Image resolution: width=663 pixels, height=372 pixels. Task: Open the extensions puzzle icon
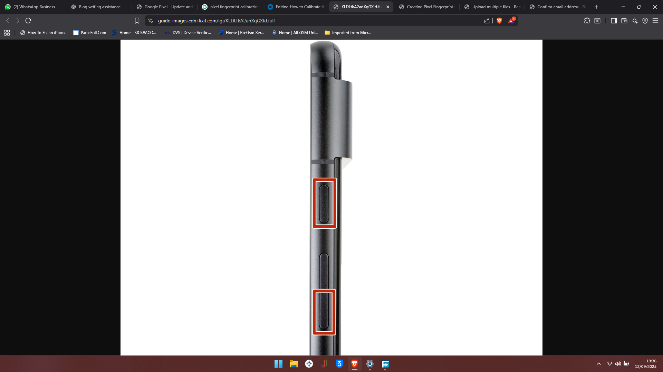tap(587, 21)
